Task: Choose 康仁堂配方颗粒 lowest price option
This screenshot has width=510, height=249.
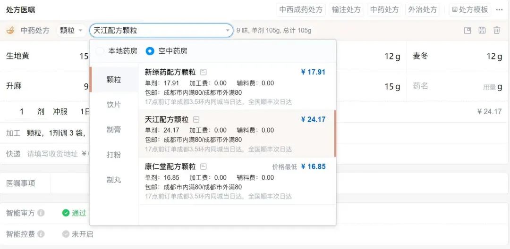Action: click(237, 181)
